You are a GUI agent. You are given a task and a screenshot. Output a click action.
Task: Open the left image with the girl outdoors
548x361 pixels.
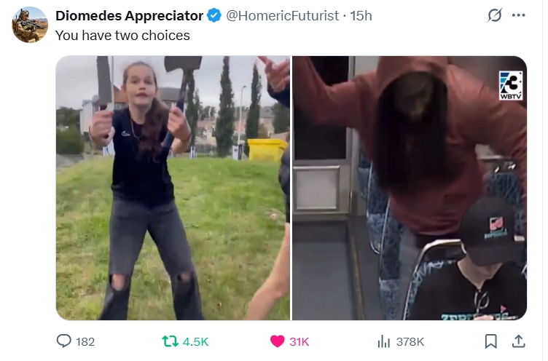(173, 188)
